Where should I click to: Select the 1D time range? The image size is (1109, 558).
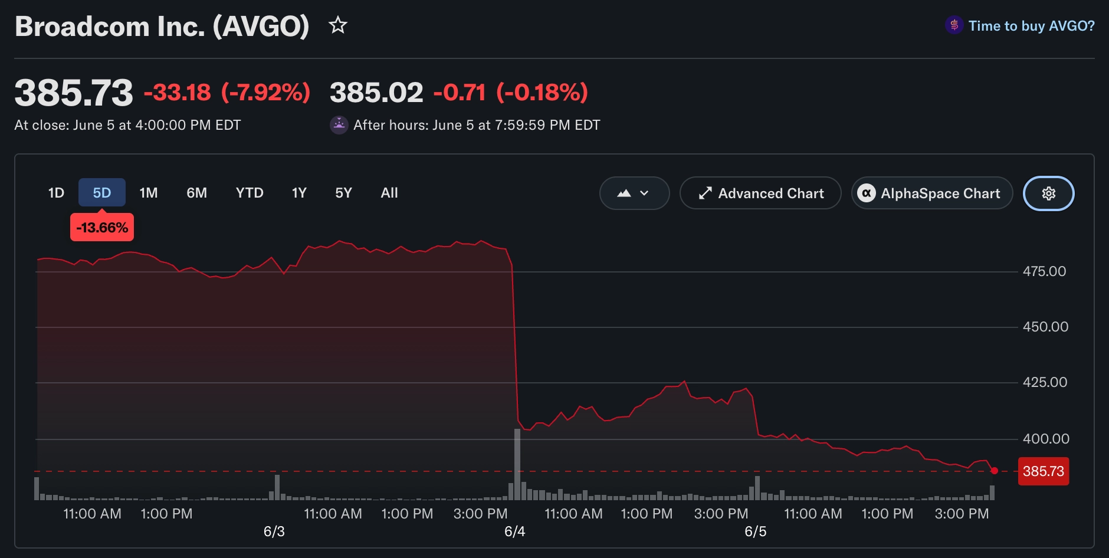56,193
